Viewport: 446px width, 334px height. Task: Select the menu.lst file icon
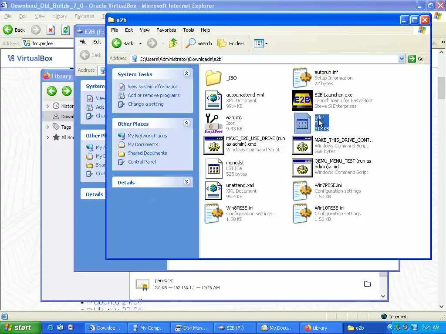(213, 168)
